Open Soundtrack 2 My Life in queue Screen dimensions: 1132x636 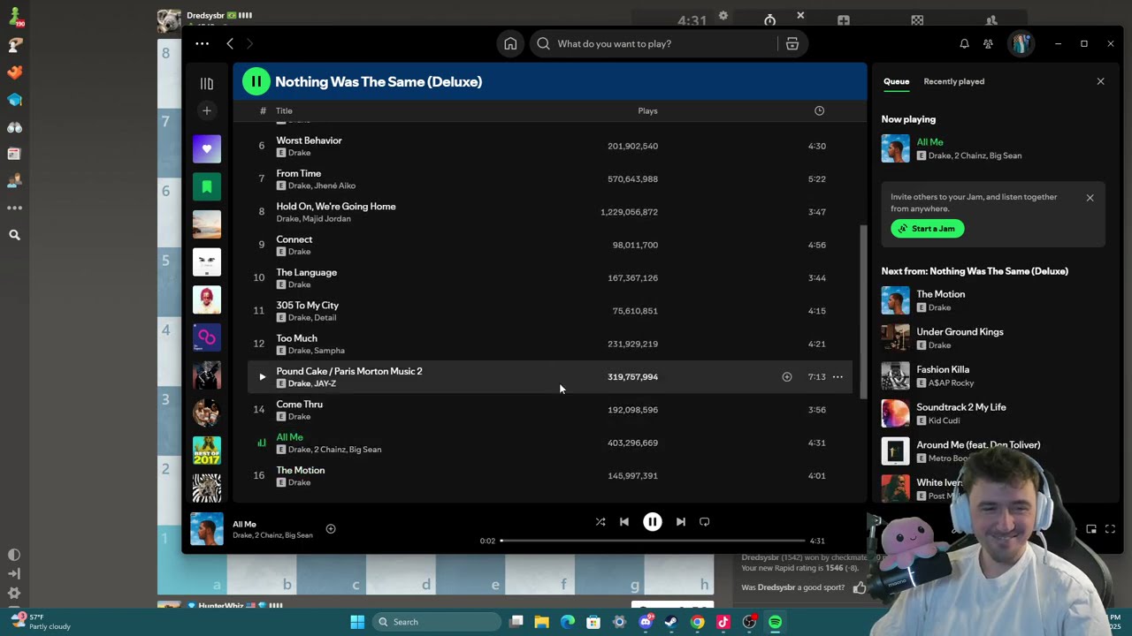pos(960,407)
